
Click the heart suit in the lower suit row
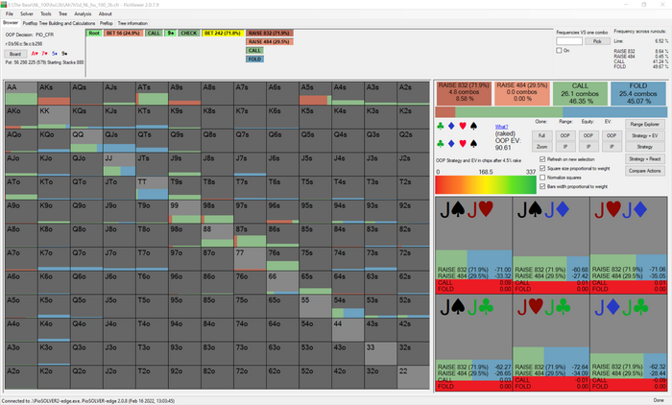pyautogui.click(x=463, y=144)
